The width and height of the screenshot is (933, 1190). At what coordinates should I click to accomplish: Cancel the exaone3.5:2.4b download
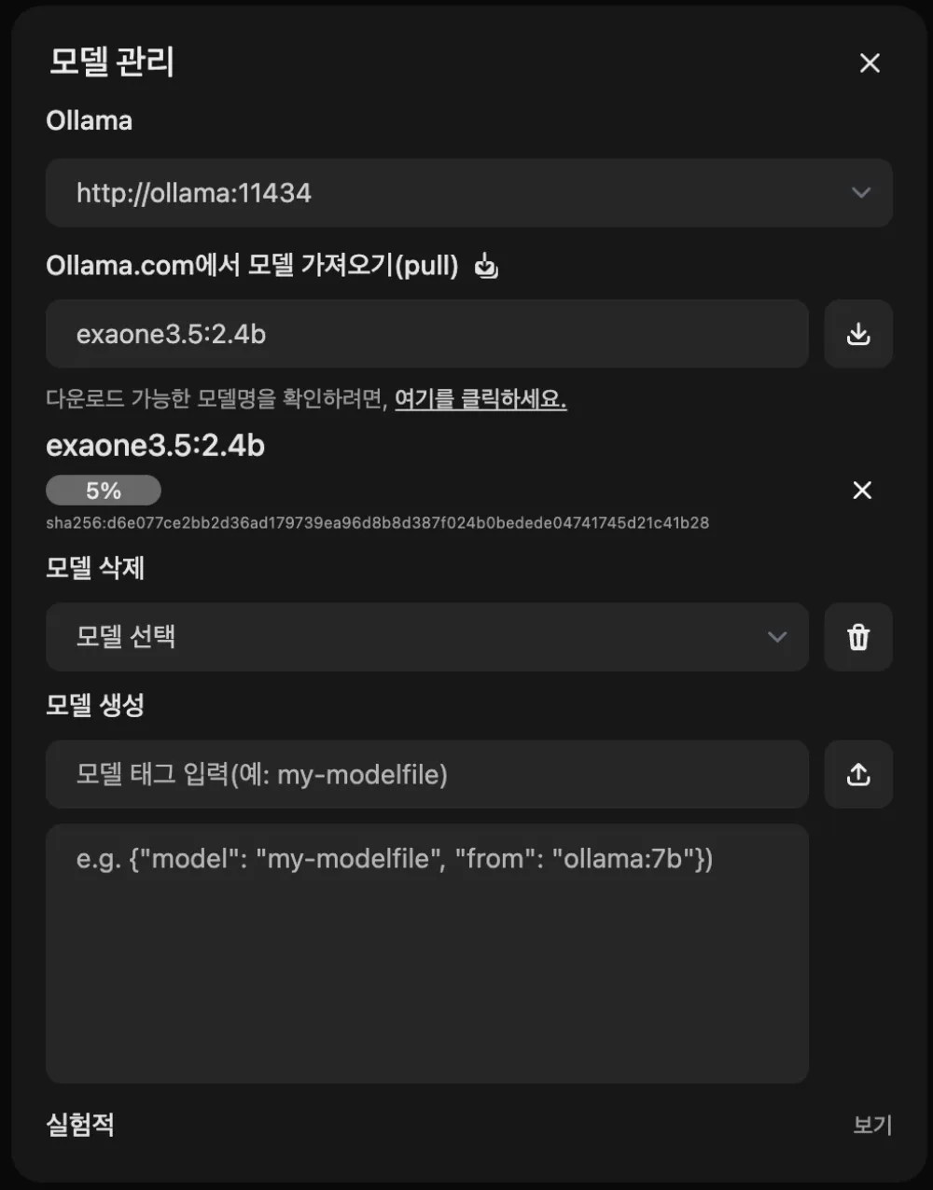(862, 490)
